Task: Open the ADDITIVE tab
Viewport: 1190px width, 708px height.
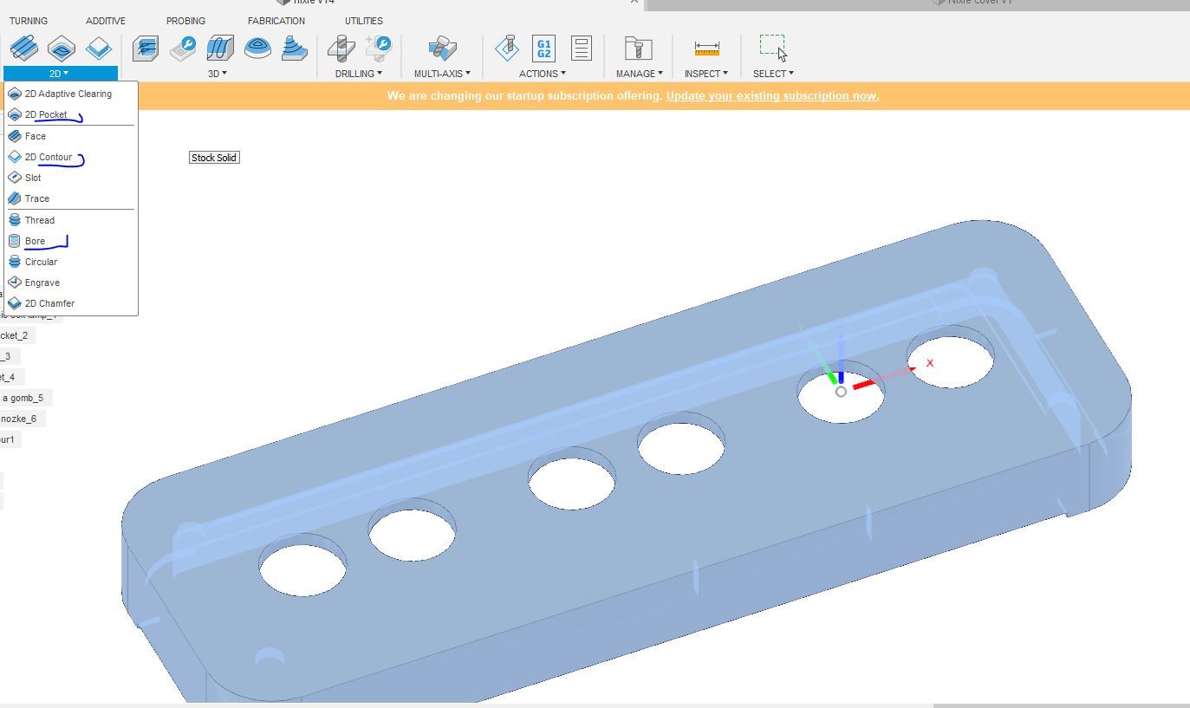Action: [106, 21]
